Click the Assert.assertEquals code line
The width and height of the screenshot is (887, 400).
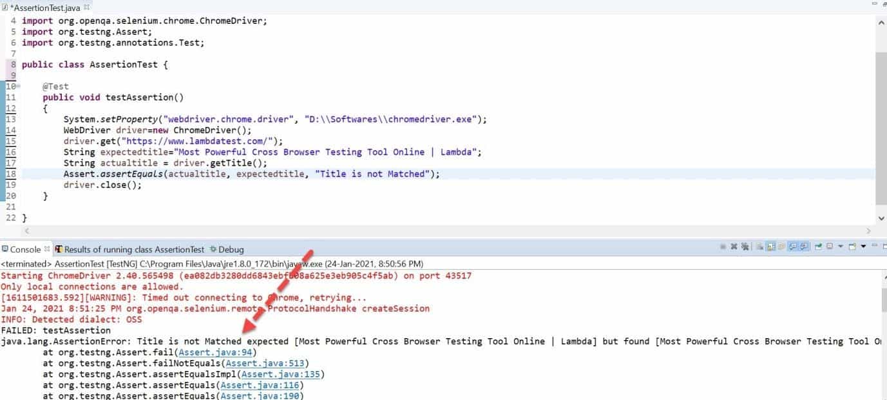(251, 174)
